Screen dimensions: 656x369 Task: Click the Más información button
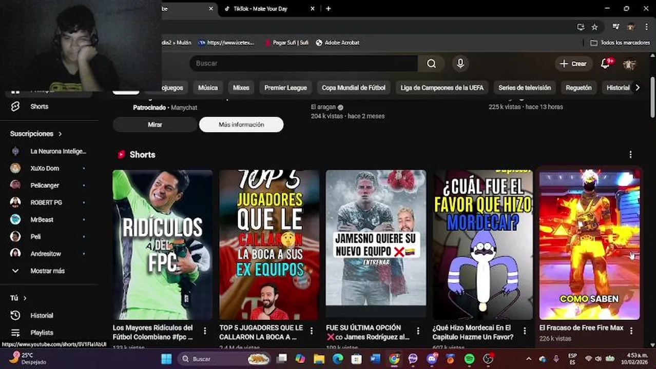pos(241,125)
